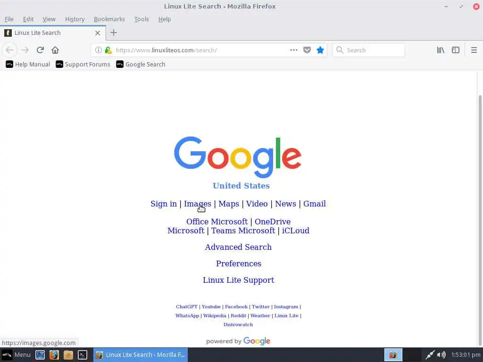Open page actions three-dot menu
The height and width of the screenshot is (362, 483).
click(294, 50)
